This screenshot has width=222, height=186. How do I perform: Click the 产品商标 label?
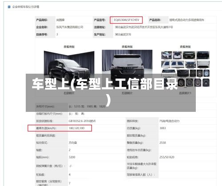click(x=42, y=20)
